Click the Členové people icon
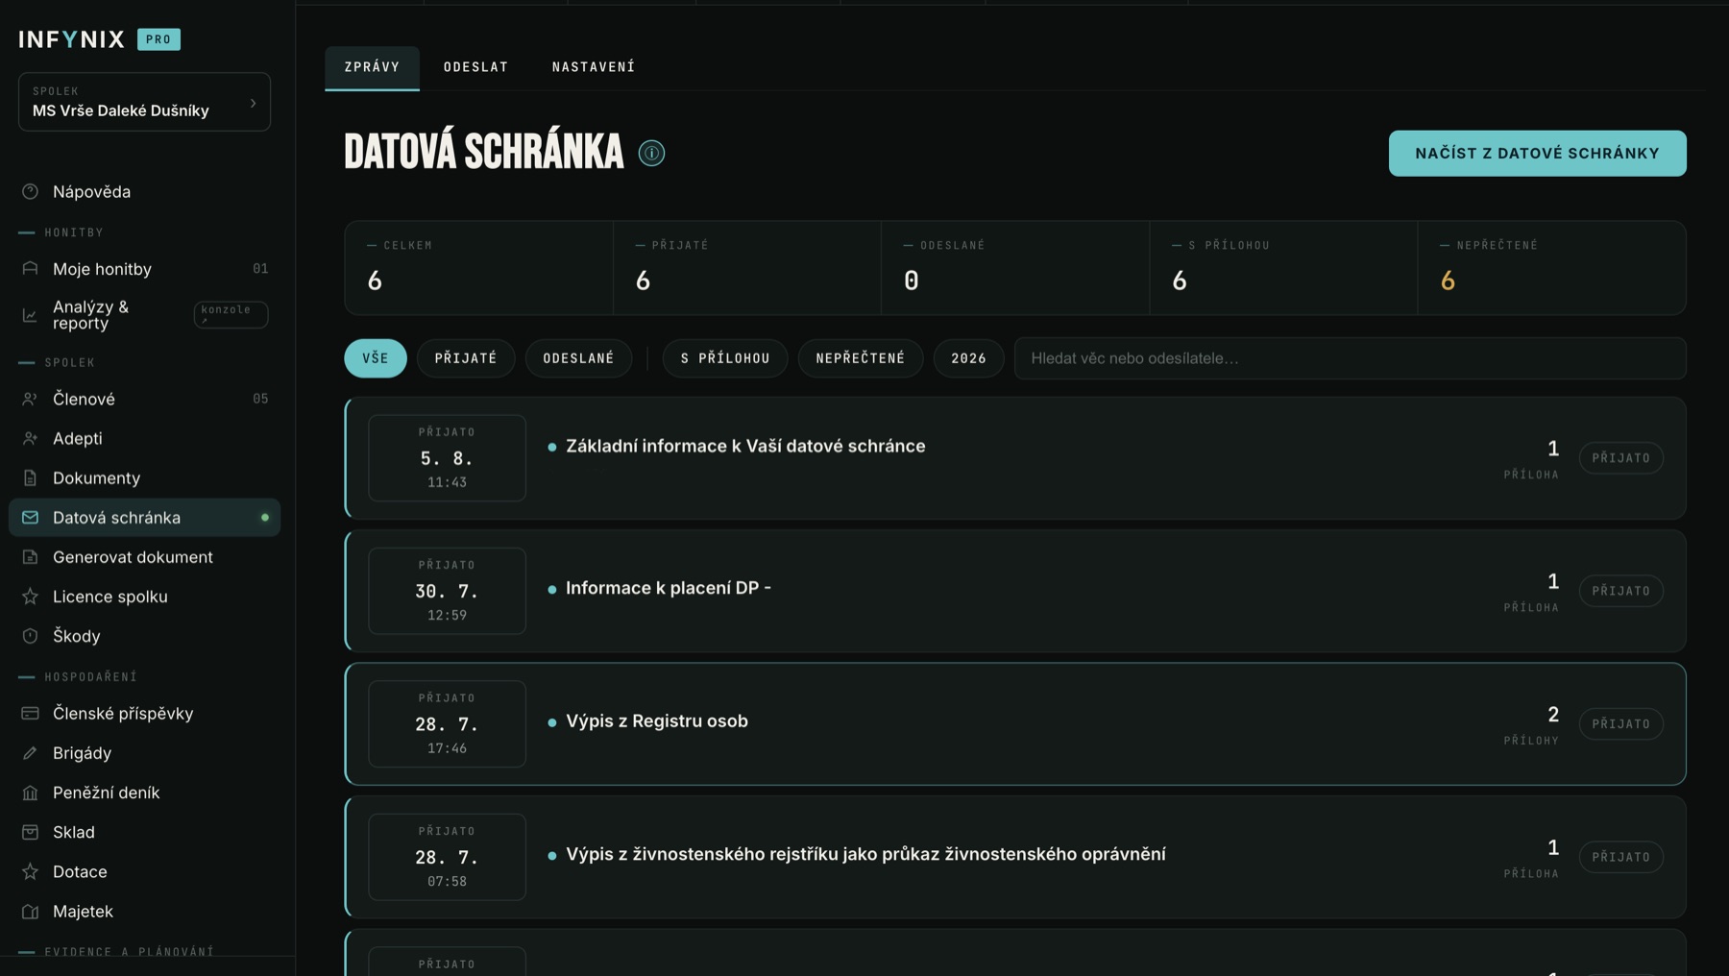Screen dimensions: 1729x976 (30, 399)
